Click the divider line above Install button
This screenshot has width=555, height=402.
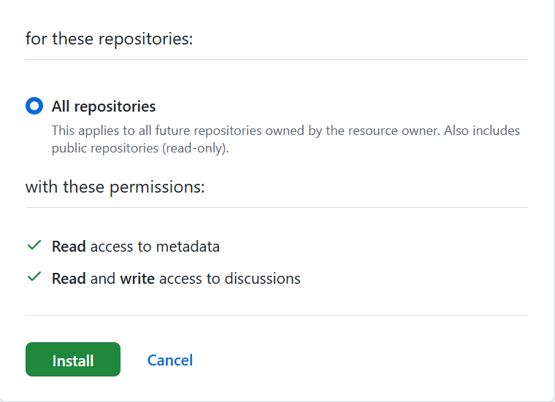(276, 315)
